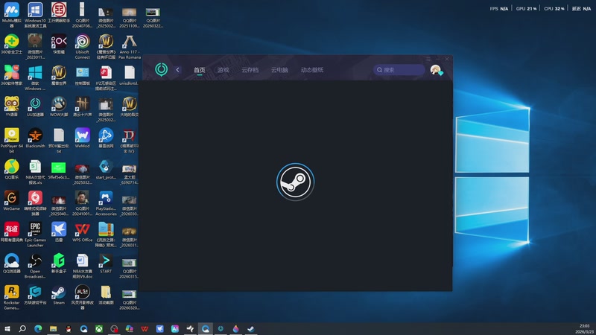
Task: Select the unisdkntd file on desktop
Action: click(x=130, y=75)
